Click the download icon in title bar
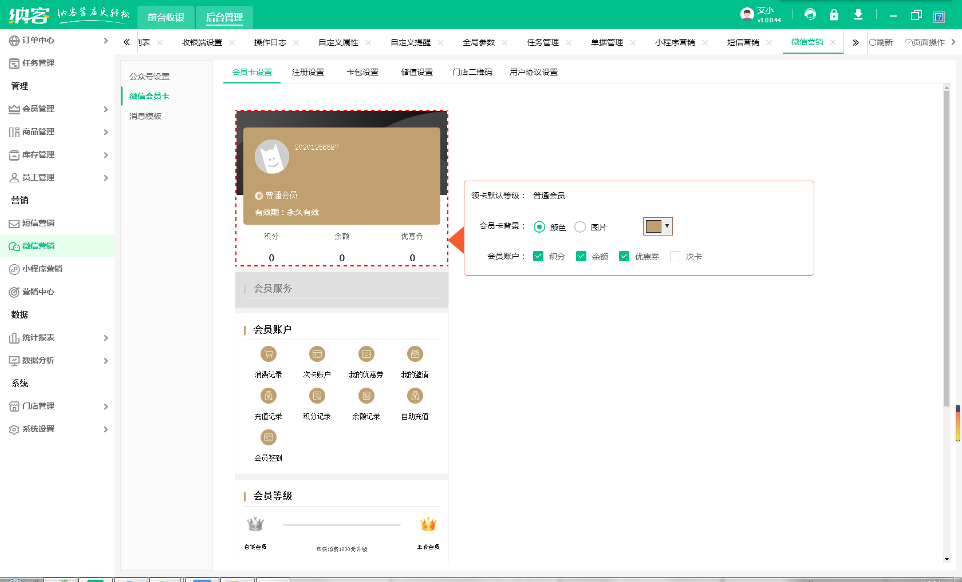962x582 pixels. point(858,14)
